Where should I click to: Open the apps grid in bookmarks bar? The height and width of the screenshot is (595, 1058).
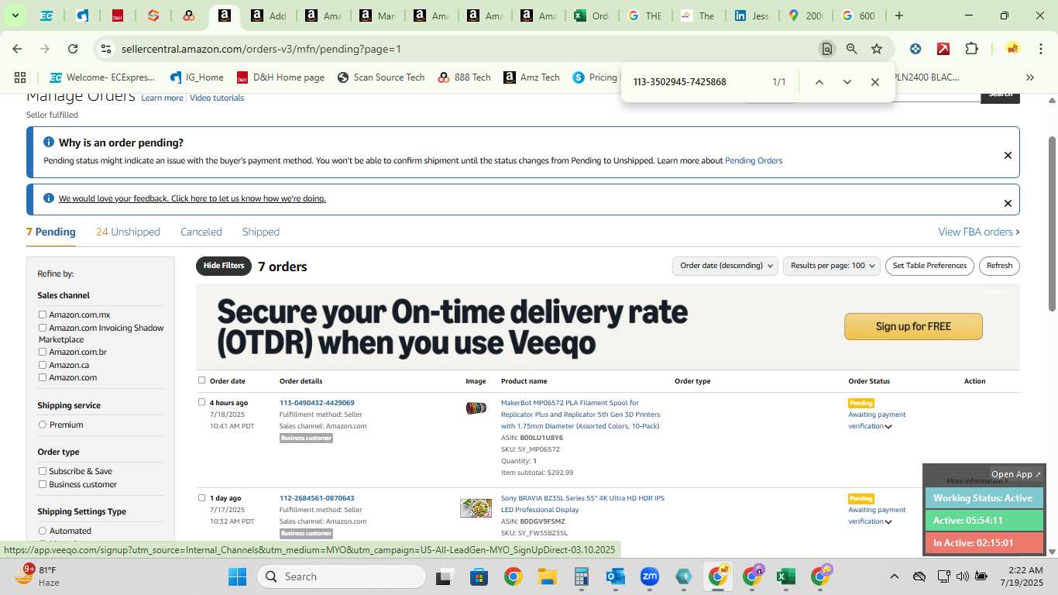(20, 77)
